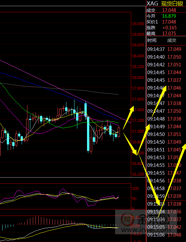Select the 09:15:06 tick row

(x=166, y=235)
